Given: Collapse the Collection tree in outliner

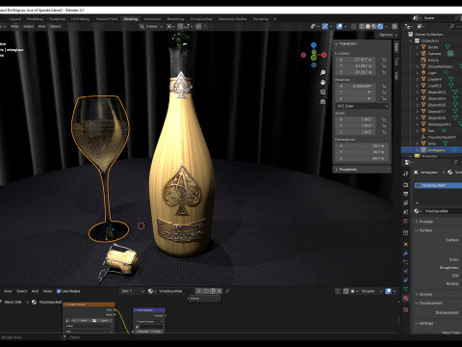Looking at the screenshot, I should click(411, 40).
